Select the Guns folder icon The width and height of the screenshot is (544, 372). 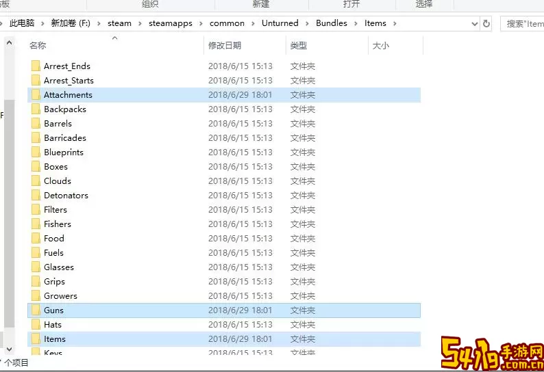36,310
